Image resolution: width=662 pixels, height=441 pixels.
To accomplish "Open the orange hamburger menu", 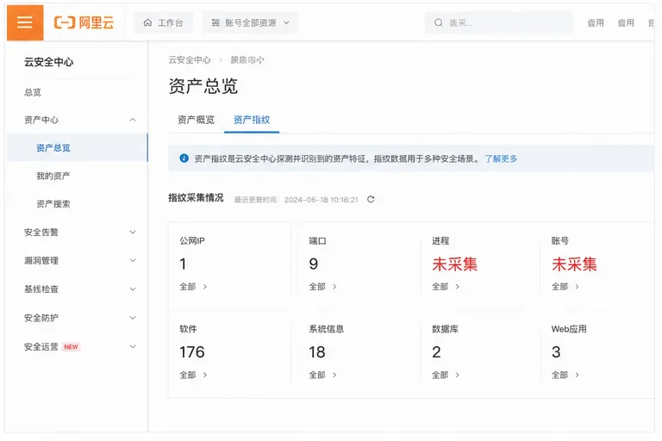I will pyautogui.click(x=25, y=22).
